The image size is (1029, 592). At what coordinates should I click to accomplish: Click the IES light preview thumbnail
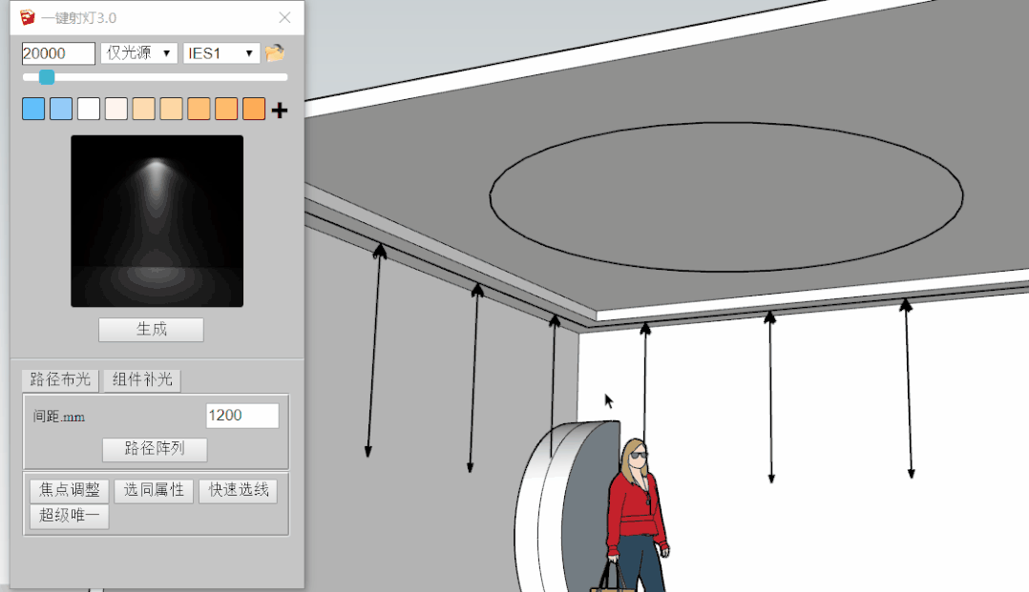coord(157,221)
